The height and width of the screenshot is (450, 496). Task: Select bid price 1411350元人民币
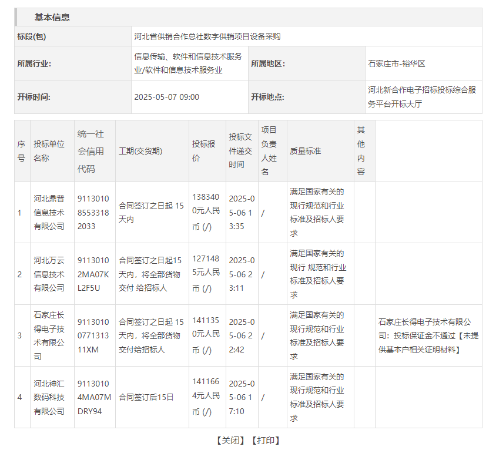206,335
